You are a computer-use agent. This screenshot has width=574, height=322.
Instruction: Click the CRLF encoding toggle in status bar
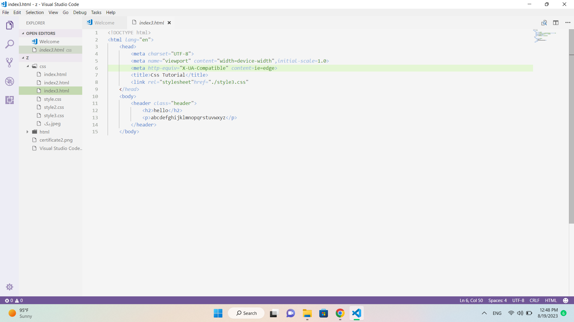534,300
